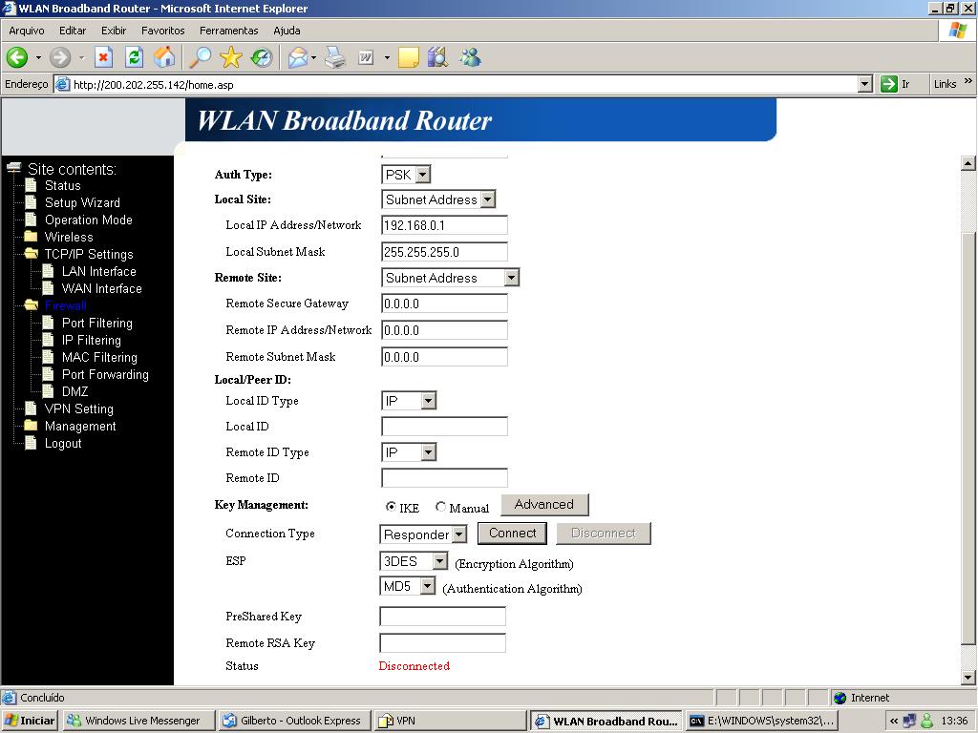Screen dimensions: 978x733
Task: Click the Logout page icon
Action: tap(31, 443)
